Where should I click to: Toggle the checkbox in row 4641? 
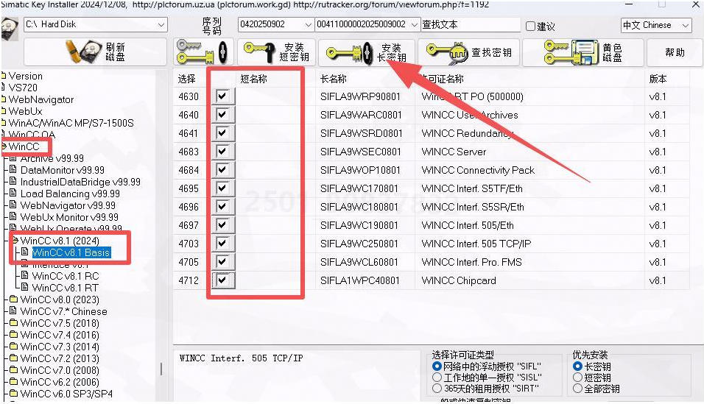pyautogui.click(x=222, y=133)
